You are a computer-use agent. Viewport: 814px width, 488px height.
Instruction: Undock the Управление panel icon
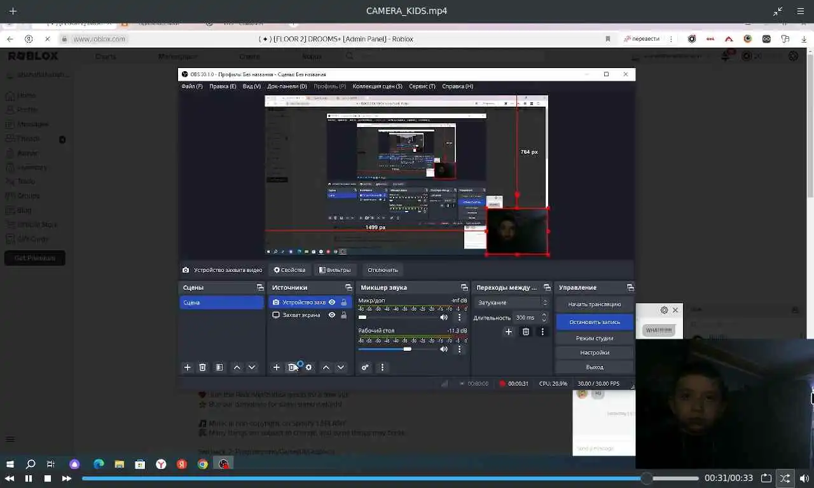630,288
